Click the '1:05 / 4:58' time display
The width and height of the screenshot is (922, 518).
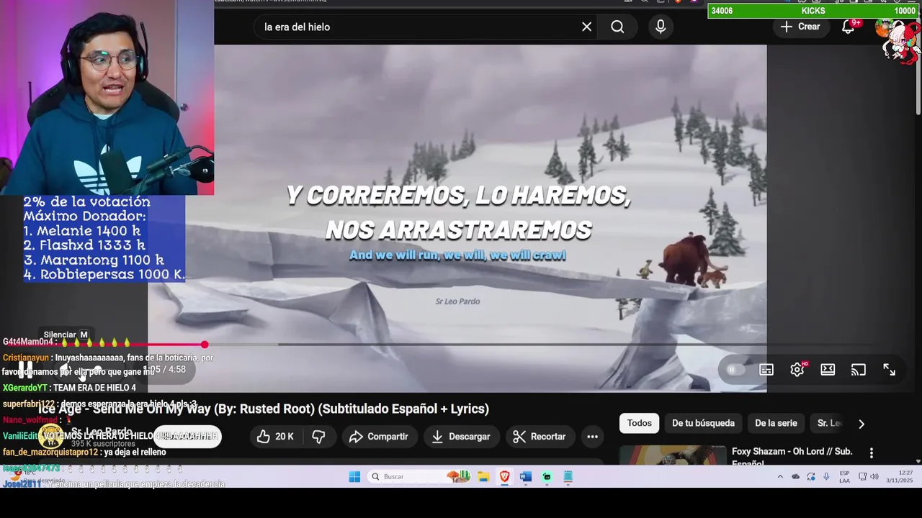165,370
